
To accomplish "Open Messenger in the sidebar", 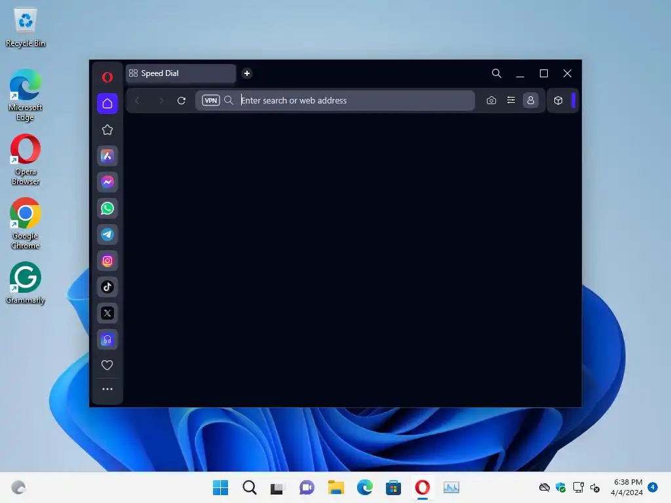I will 107,182.
